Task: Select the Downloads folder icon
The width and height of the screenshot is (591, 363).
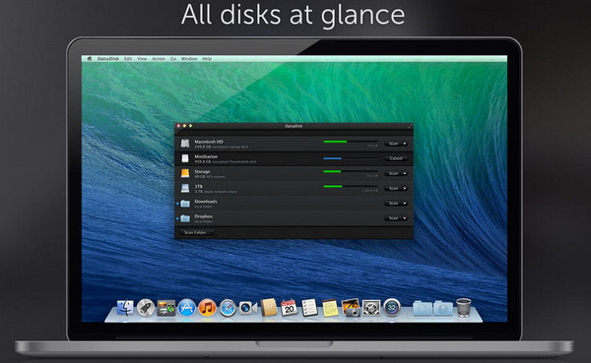Action: pyautogui.click(x=185, y=204)
